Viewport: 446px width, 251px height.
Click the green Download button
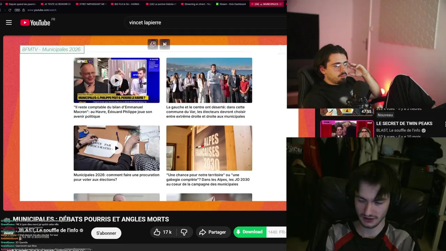[250, 232]
